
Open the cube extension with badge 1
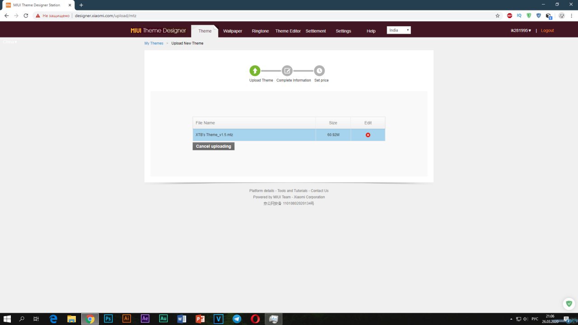click(549, 16)
